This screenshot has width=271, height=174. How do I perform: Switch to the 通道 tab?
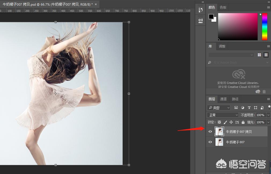pos(223,99)
